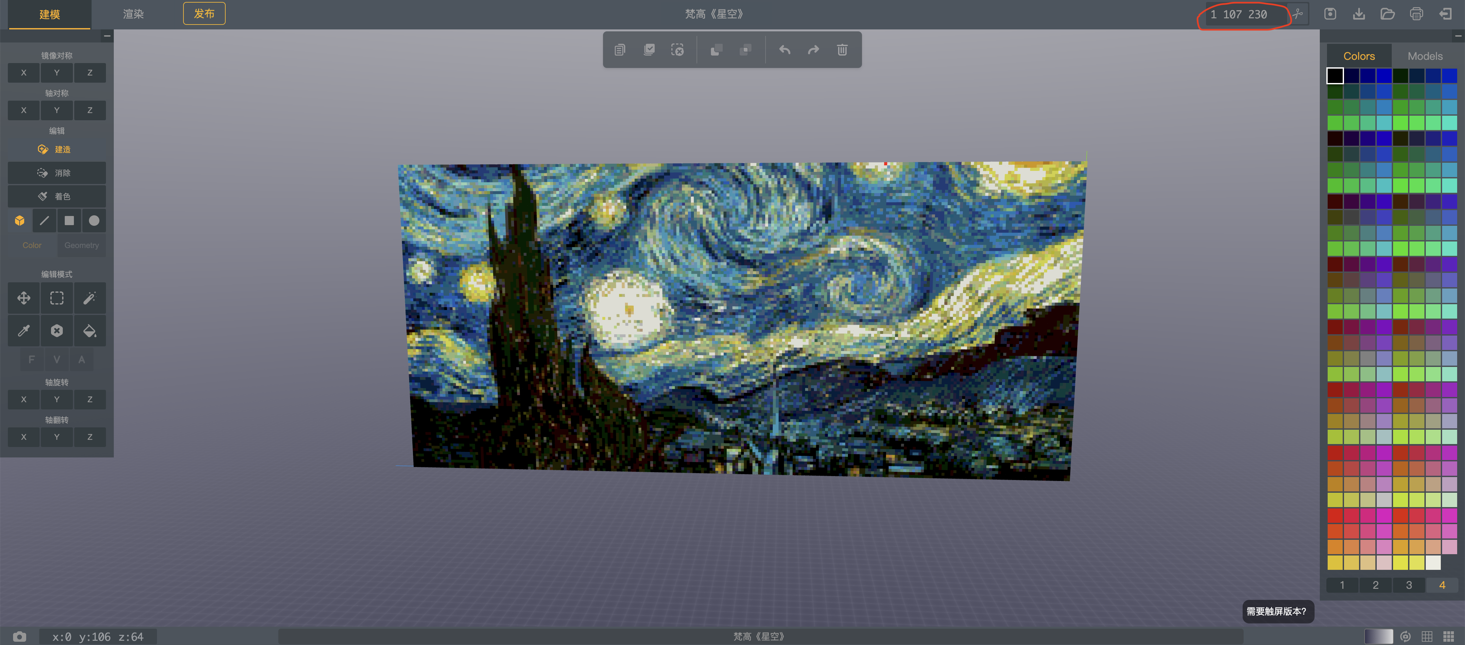
Task: Select the 着色 paint mode
Action: (57, 197)
